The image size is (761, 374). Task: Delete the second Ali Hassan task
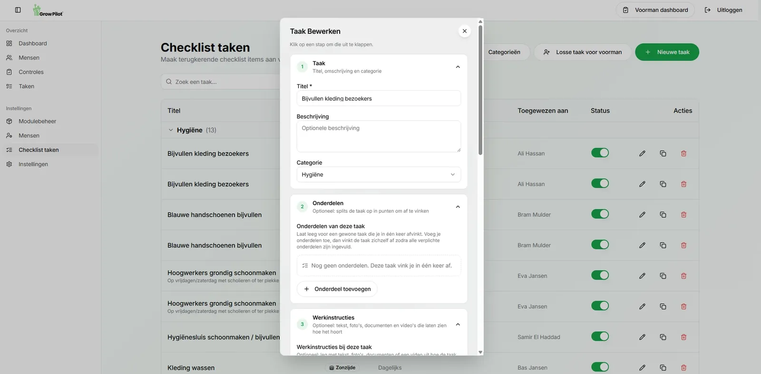click(683, 184)
